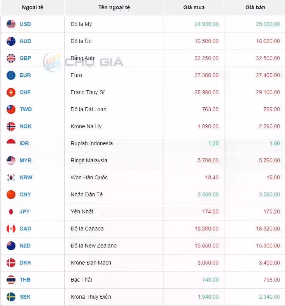Select the MYR currency code link
The image size is (285, 306).
coord(26,160)
